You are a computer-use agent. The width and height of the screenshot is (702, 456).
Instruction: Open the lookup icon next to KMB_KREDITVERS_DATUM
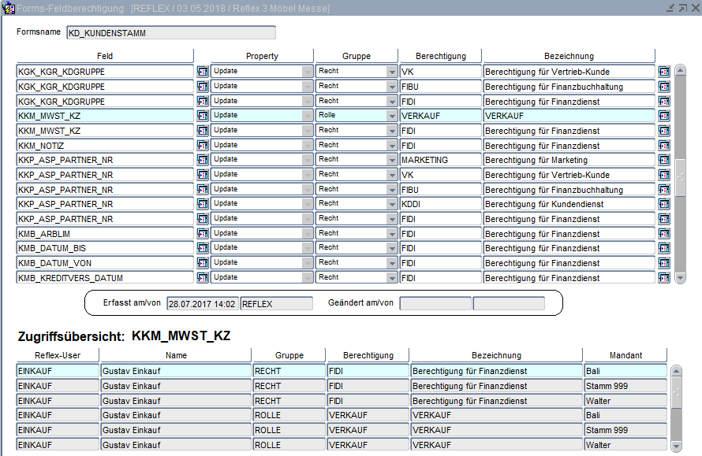point(202,278)
